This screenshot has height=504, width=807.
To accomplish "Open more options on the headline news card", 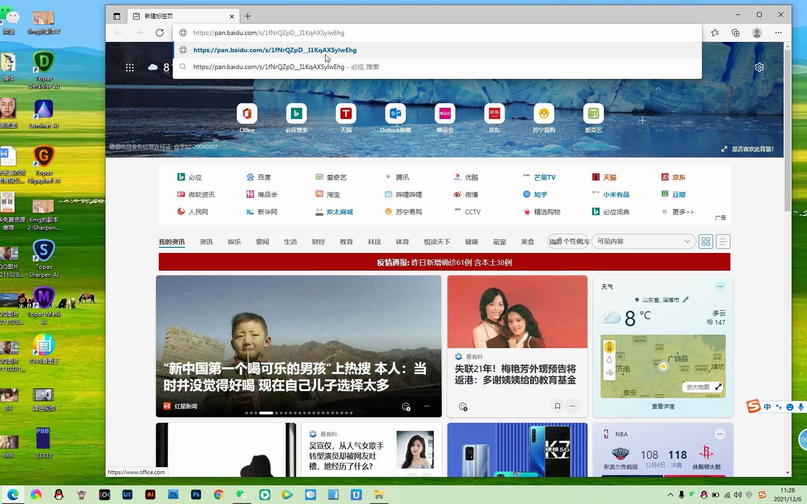I will click(x=426, y=406).
